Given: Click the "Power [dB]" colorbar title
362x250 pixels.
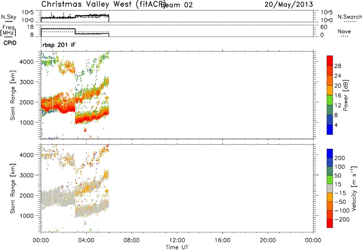Looking at the screenshot, I should pos(346,95).
